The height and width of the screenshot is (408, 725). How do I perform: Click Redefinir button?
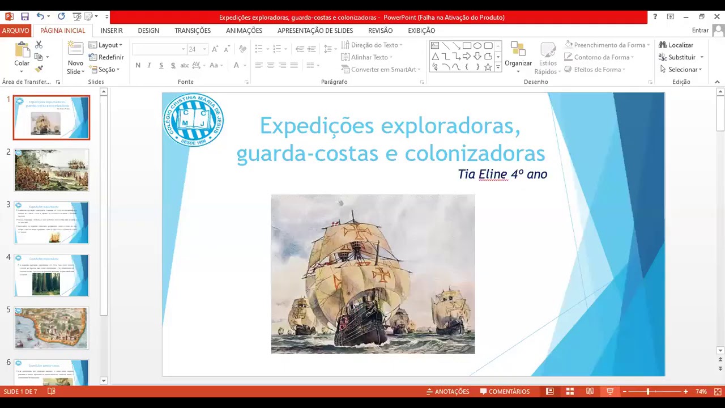[106, 57]
